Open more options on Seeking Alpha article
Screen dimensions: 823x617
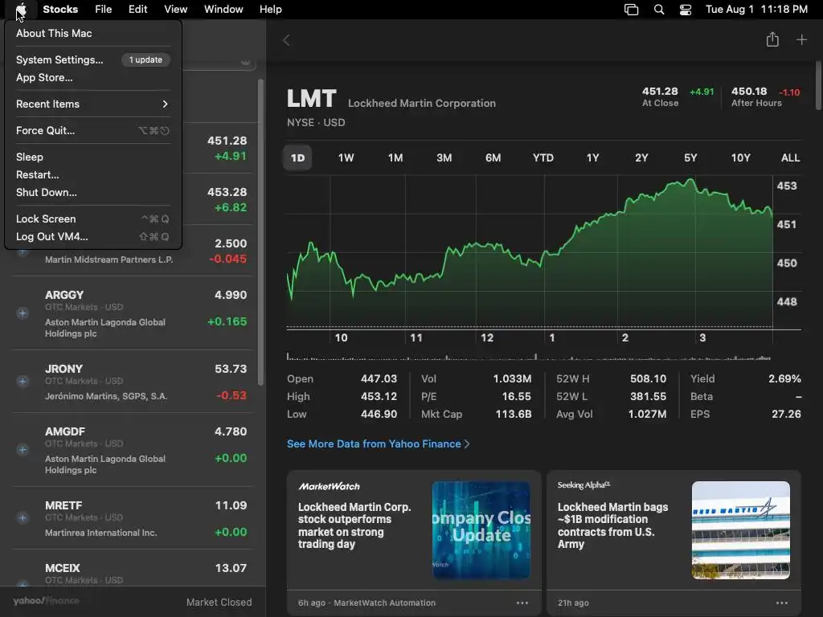point(781,603)
